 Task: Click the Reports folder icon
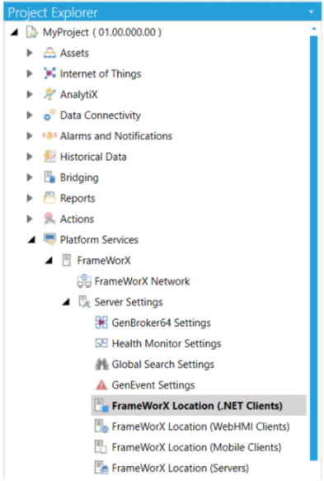pos(49,198)
